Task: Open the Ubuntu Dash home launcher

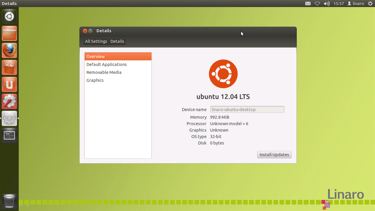Action: click(9, 16)
